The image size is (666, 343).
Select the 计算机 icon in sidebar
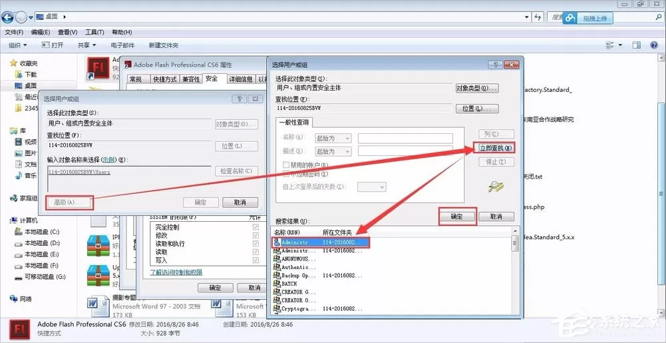click(x=13, y=220)
